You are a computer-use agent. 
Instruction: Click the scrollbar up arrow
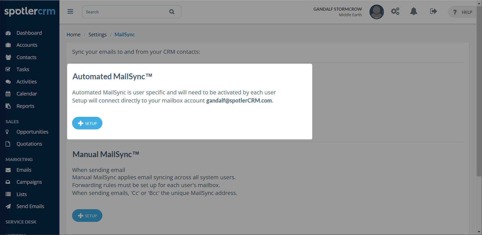click(x=479, y=3)
